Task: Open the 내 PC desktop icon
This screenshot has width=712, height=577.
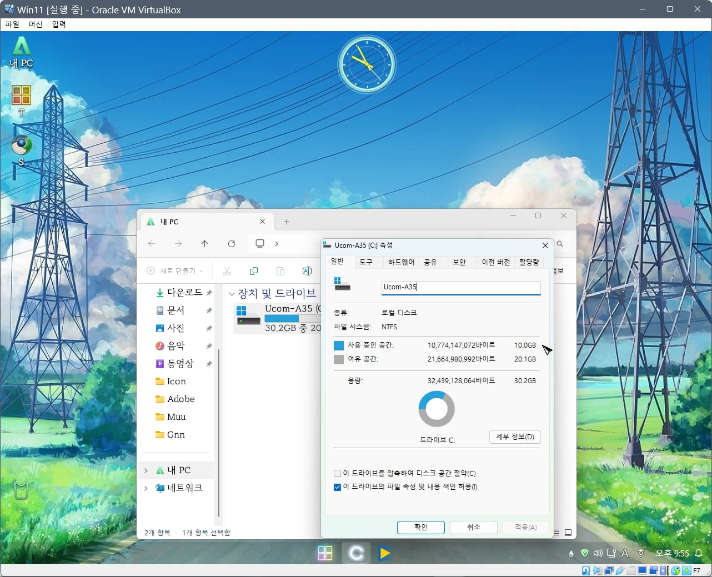Action: [x=22, y=52]
